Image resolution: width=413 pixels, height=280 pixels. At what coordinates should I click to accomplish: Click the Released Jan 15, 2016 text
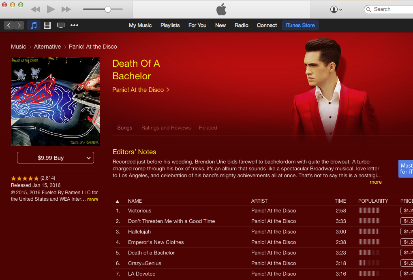point(36,185)
